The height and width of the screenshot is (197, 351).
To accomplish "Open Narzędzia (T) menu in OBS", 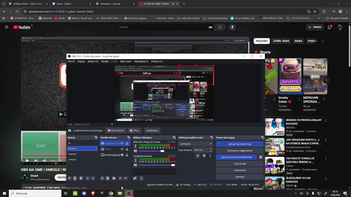I will [x=141, y=61].
